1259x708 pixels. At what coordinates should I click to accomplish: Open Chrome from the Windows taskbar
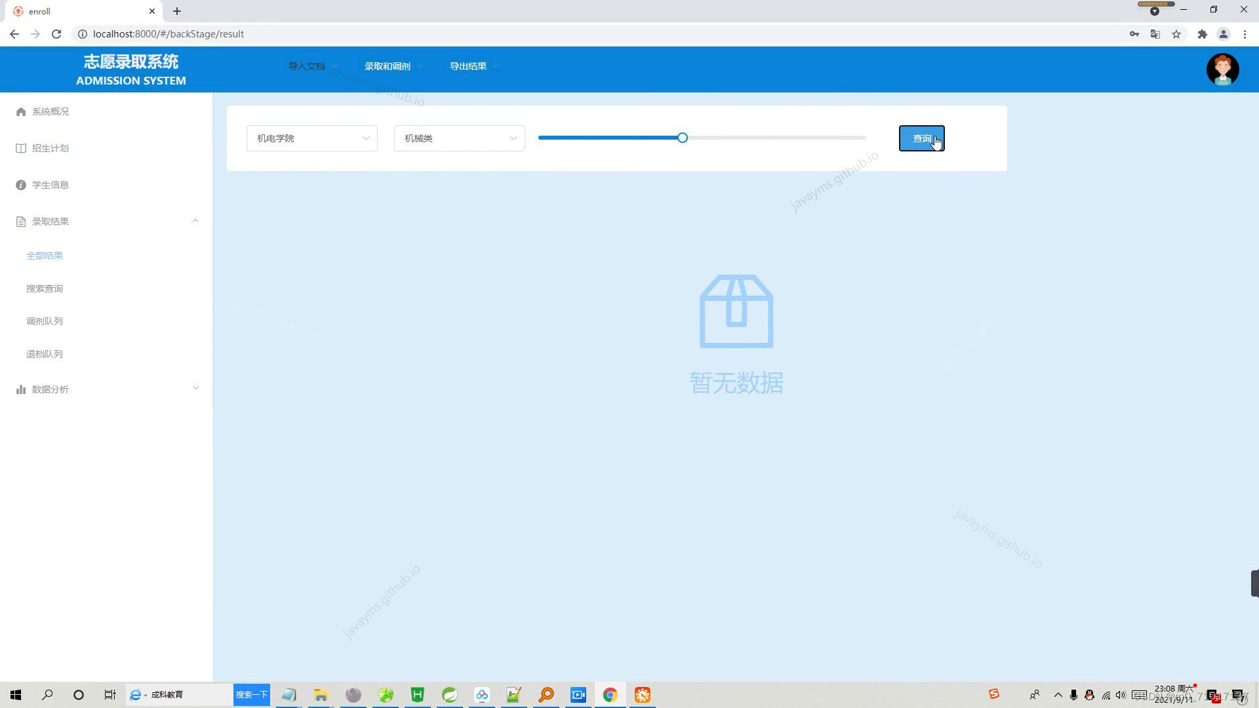pos(610,695)
